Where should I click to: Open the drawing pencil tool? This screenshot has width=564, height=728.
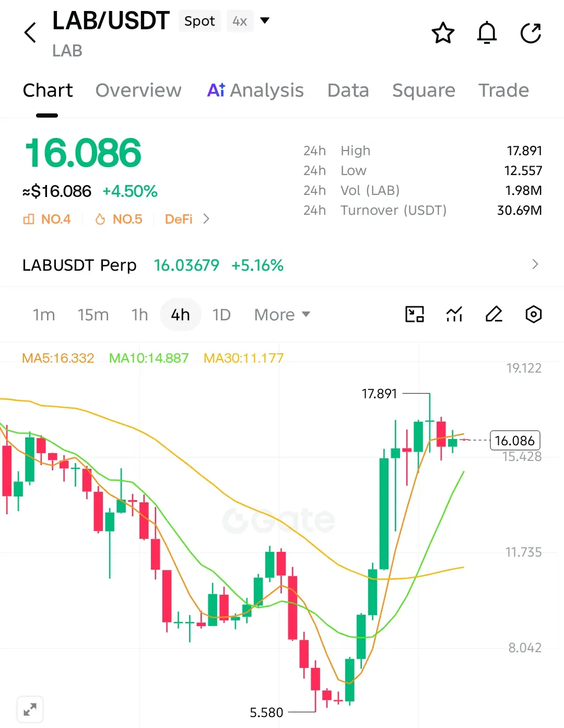tap(494, 314)
